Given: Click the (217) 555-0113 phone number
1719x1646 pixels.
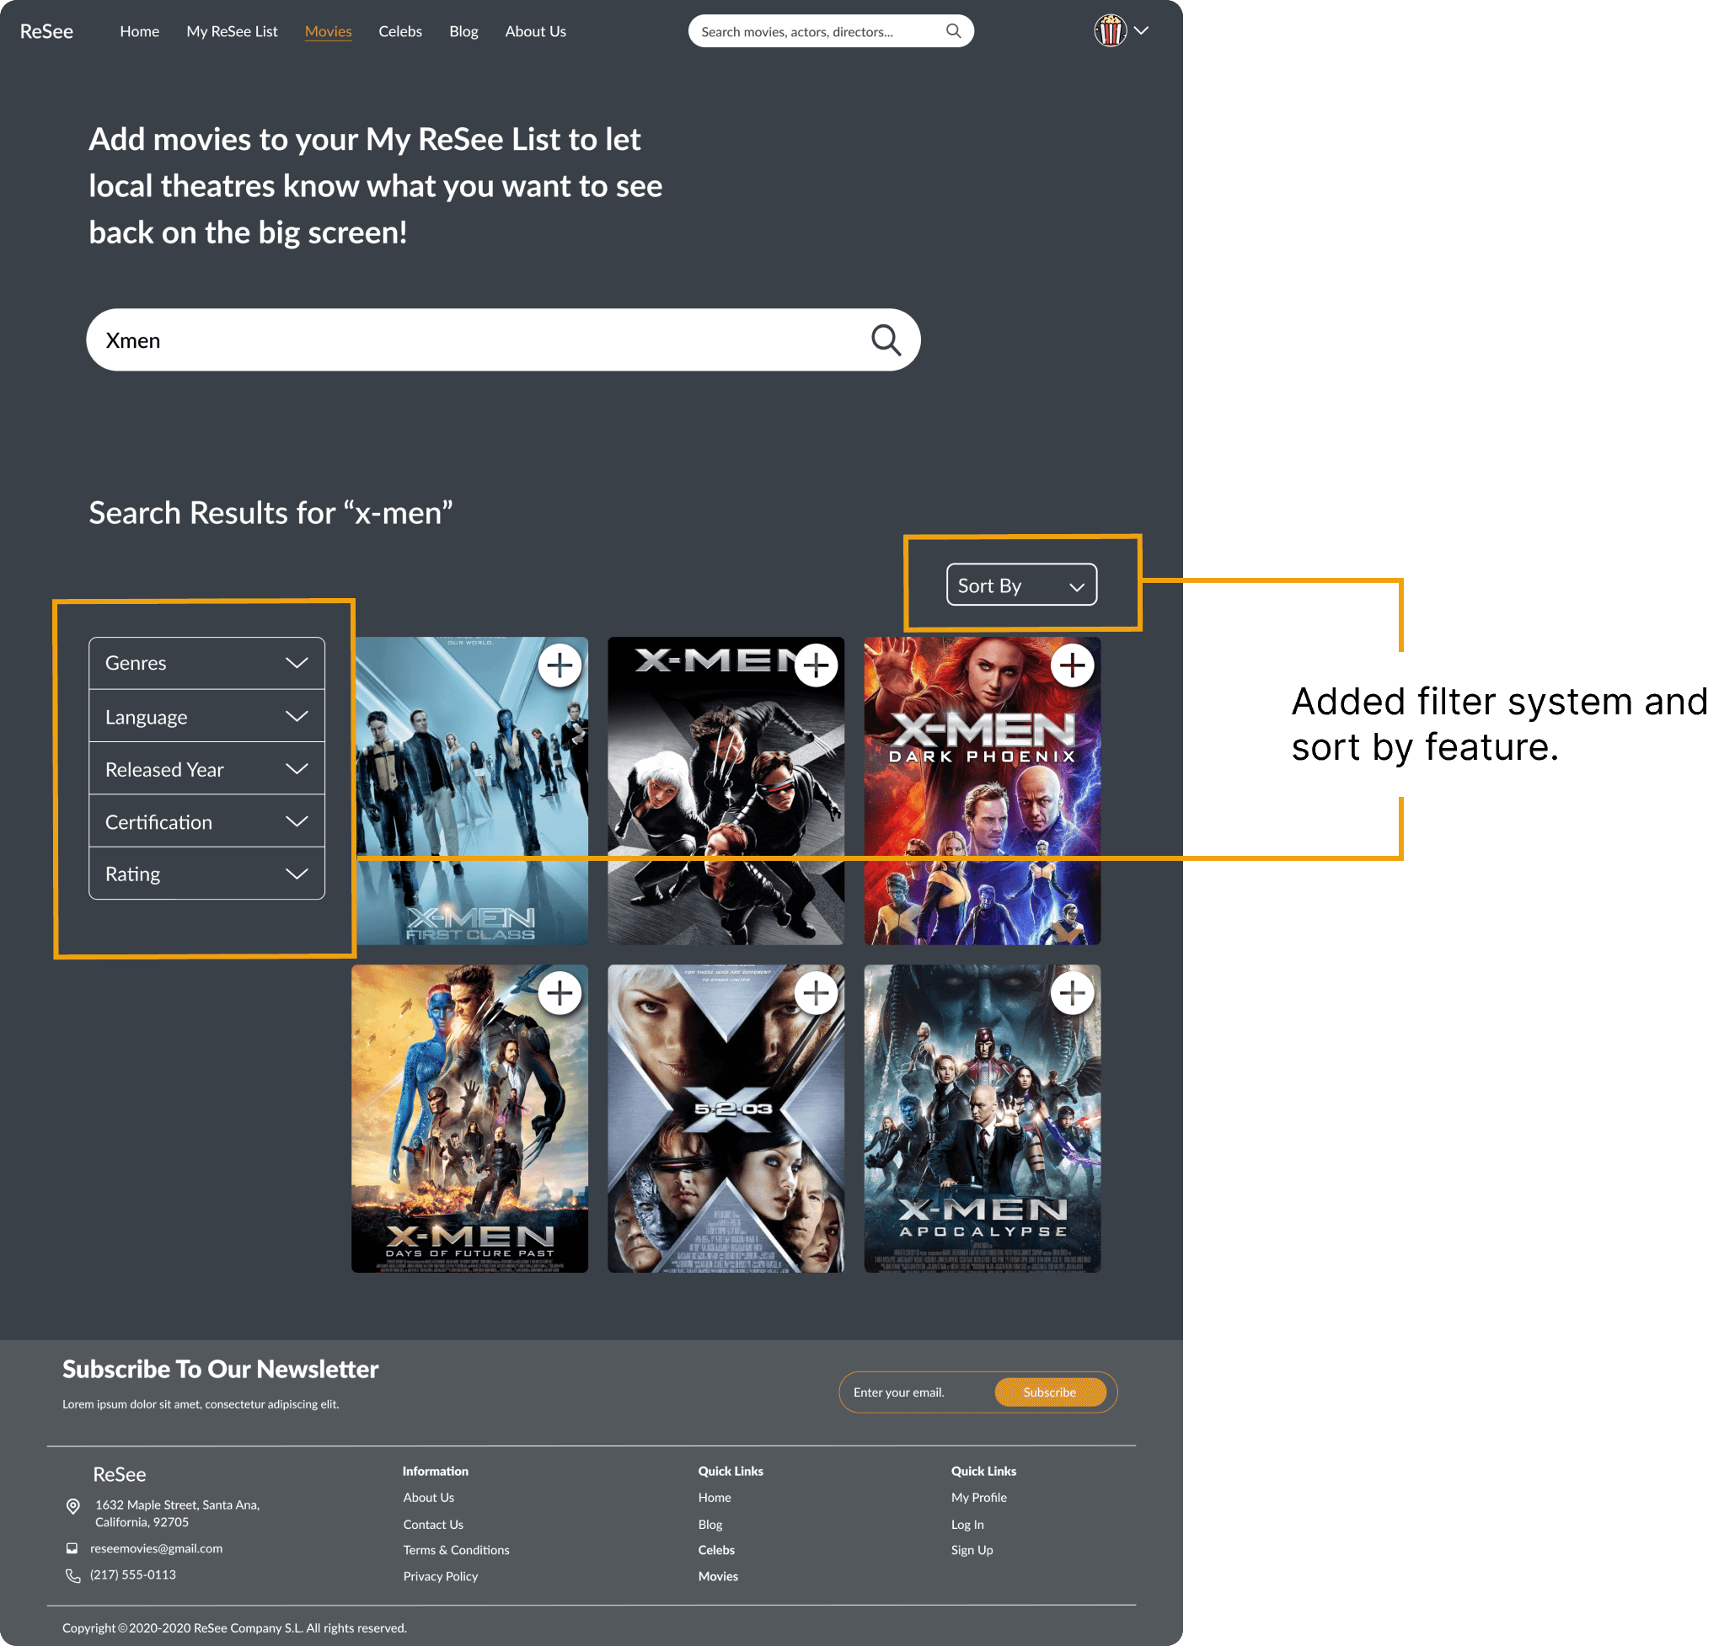Looking at the screenshot, I should pyautogui.click(x=133, y=1575).
